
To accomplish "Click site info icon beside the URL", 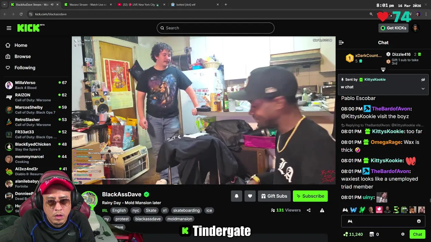I will [x=31, y=14].
